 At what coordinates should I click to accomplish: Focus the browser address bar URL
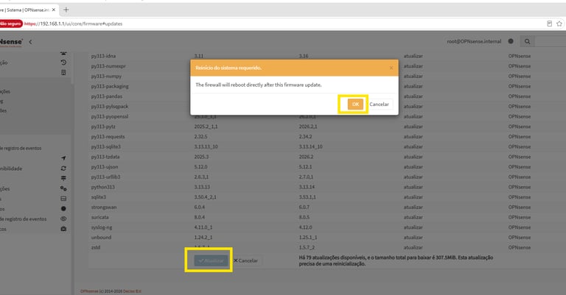pyautogui.click(x=73, y=24)
